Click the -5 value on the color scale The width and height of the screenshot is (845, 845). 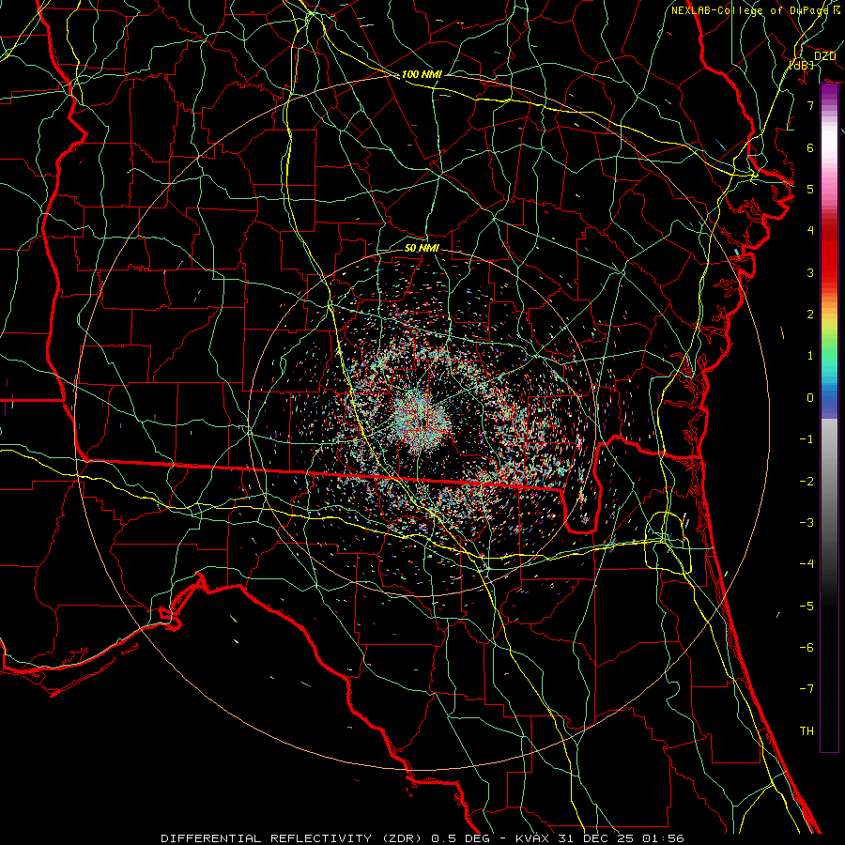pos(807,606)
